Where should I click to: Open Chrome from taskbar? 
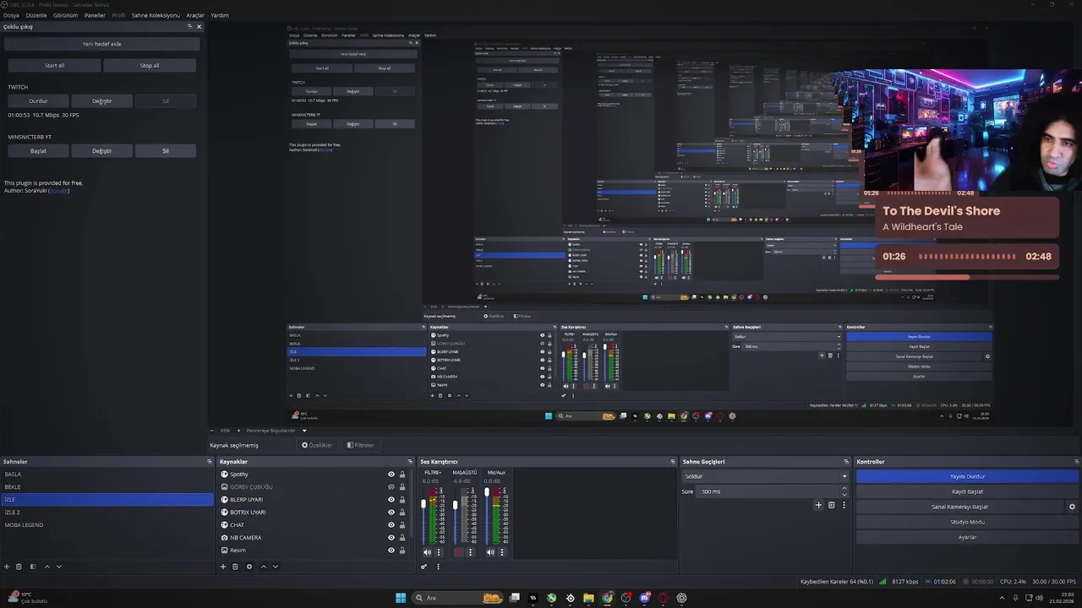607,598
